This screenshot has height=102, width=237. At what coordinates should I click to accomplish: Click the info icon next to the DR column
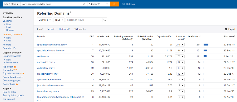pos(93,36)
